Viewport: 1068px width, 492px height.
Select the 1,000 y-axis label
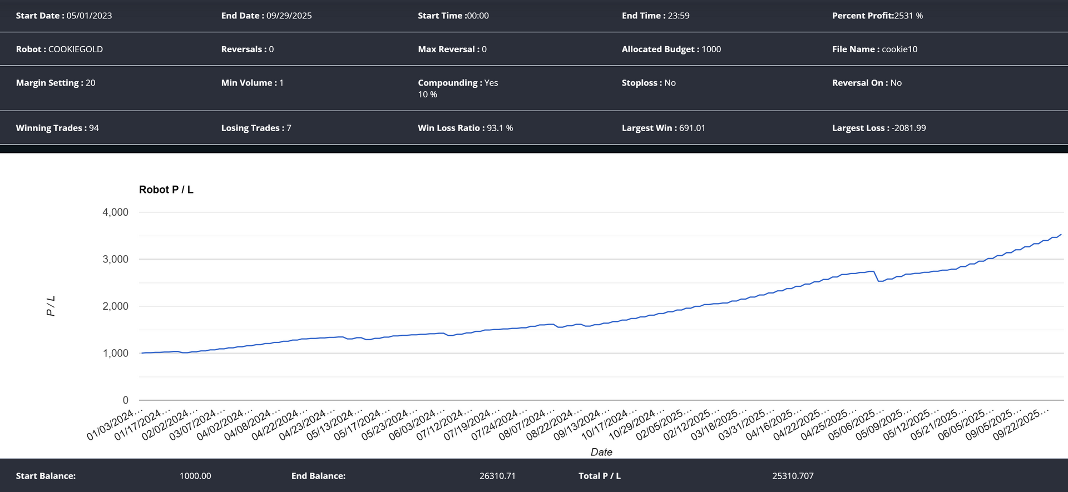click(x=115, y=353)
